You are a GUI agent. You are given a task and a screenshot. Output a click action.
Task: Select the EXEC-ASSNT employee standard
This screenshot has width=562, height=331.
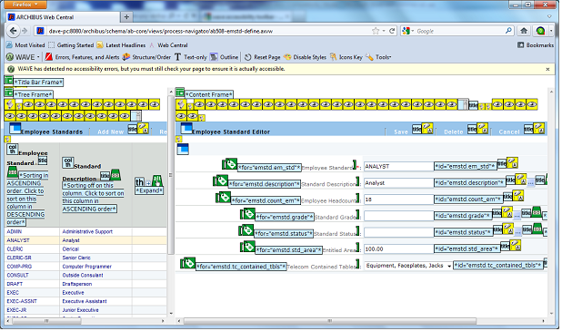point(22,301)
